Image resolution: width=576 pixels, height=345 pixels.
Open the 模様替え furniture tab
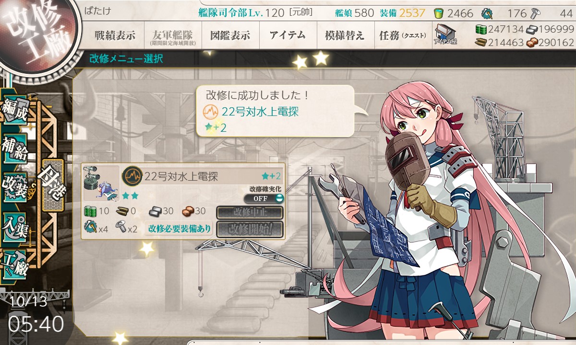(346, 35)
